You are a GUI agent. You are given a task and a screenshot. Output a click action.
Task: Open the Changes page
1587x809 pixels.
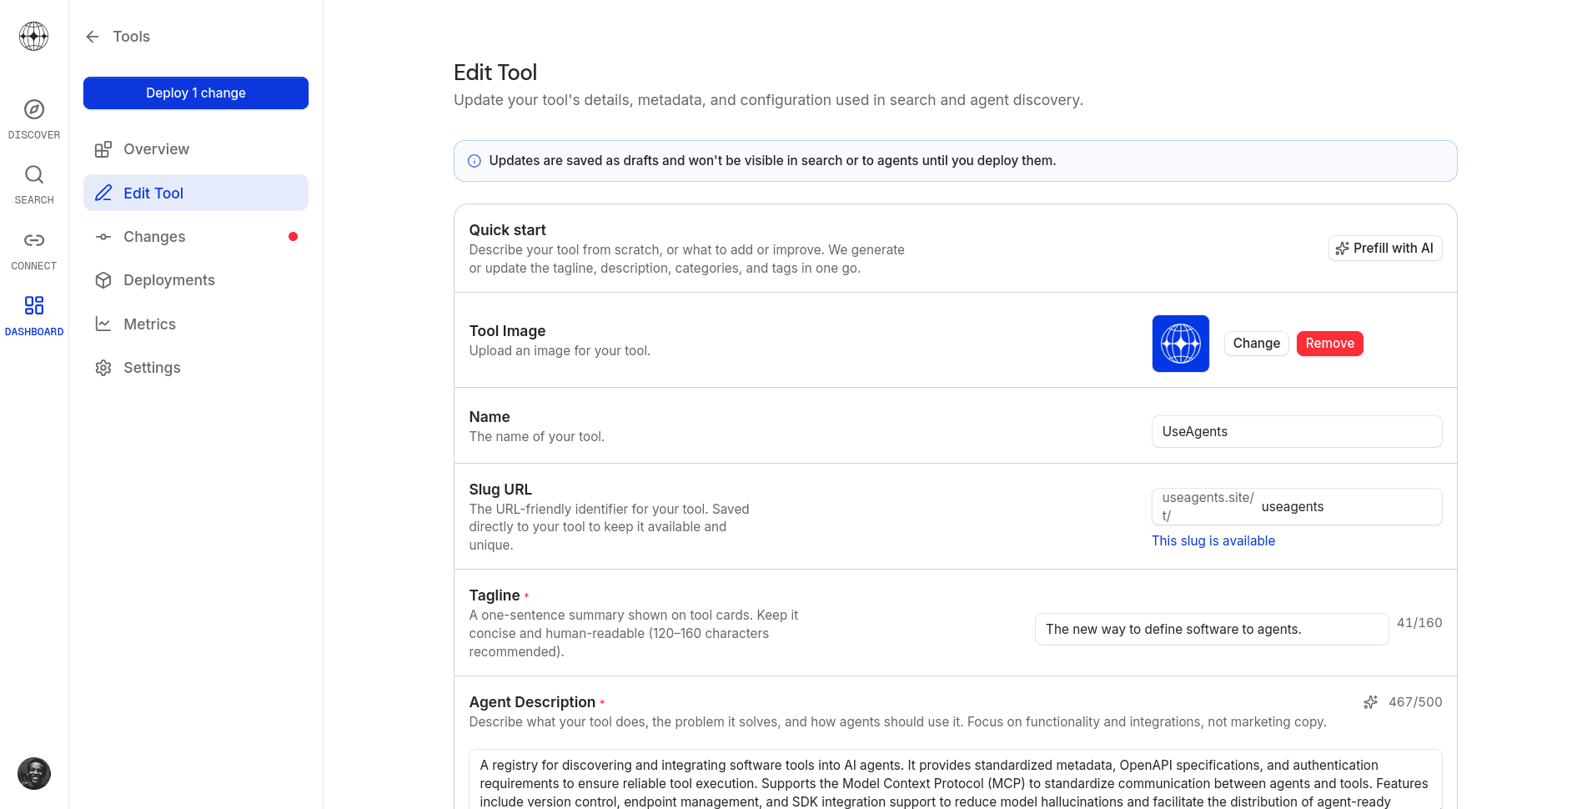point(153,237)
